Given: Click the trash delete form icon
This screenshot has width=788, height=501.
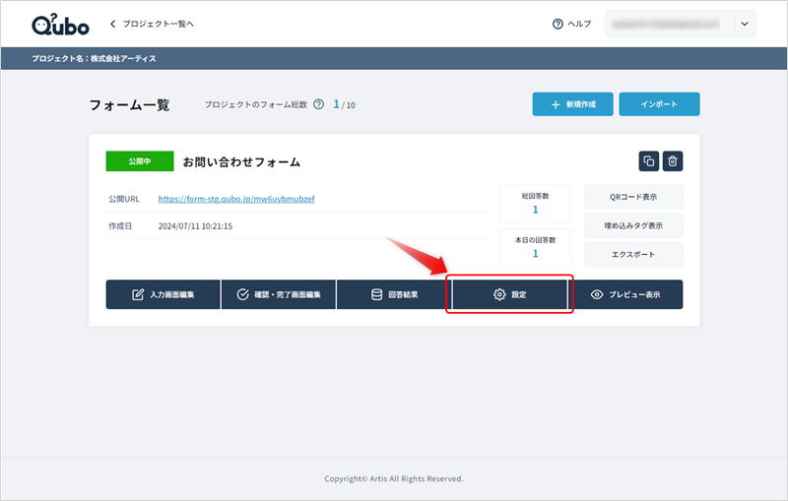Looking at the screenshot, I should coord(673,161).
